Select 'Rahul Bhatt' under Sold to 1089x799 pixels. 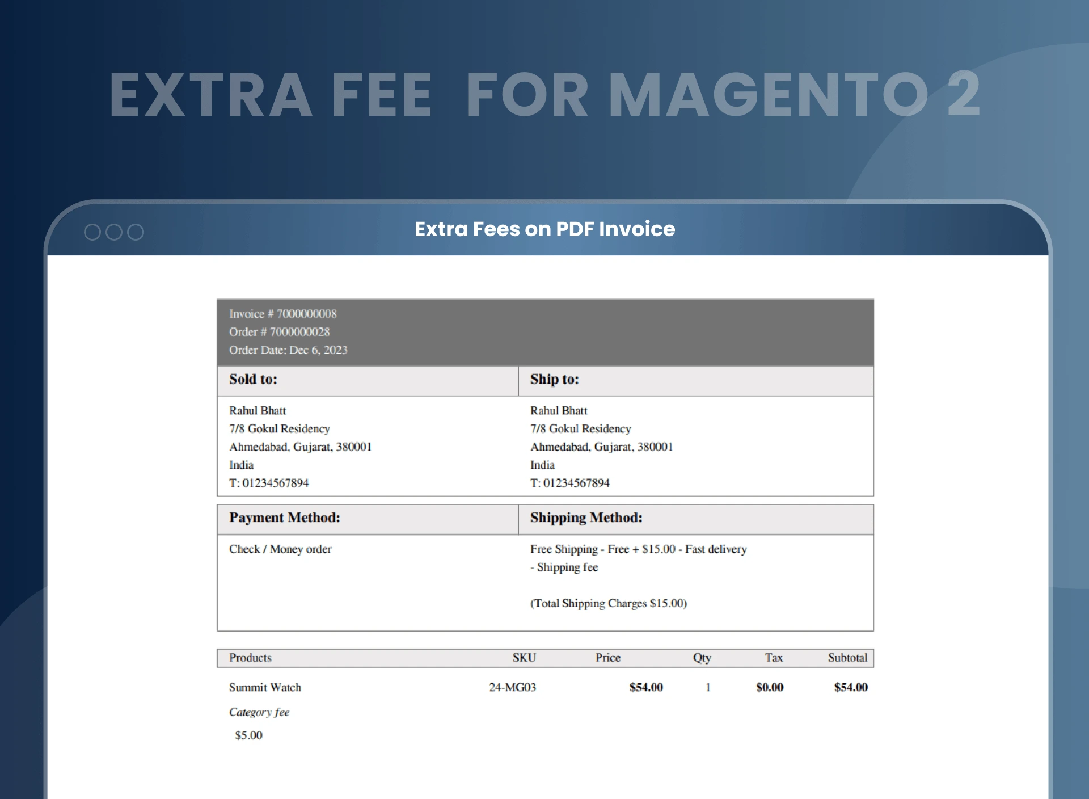[258, 411]
